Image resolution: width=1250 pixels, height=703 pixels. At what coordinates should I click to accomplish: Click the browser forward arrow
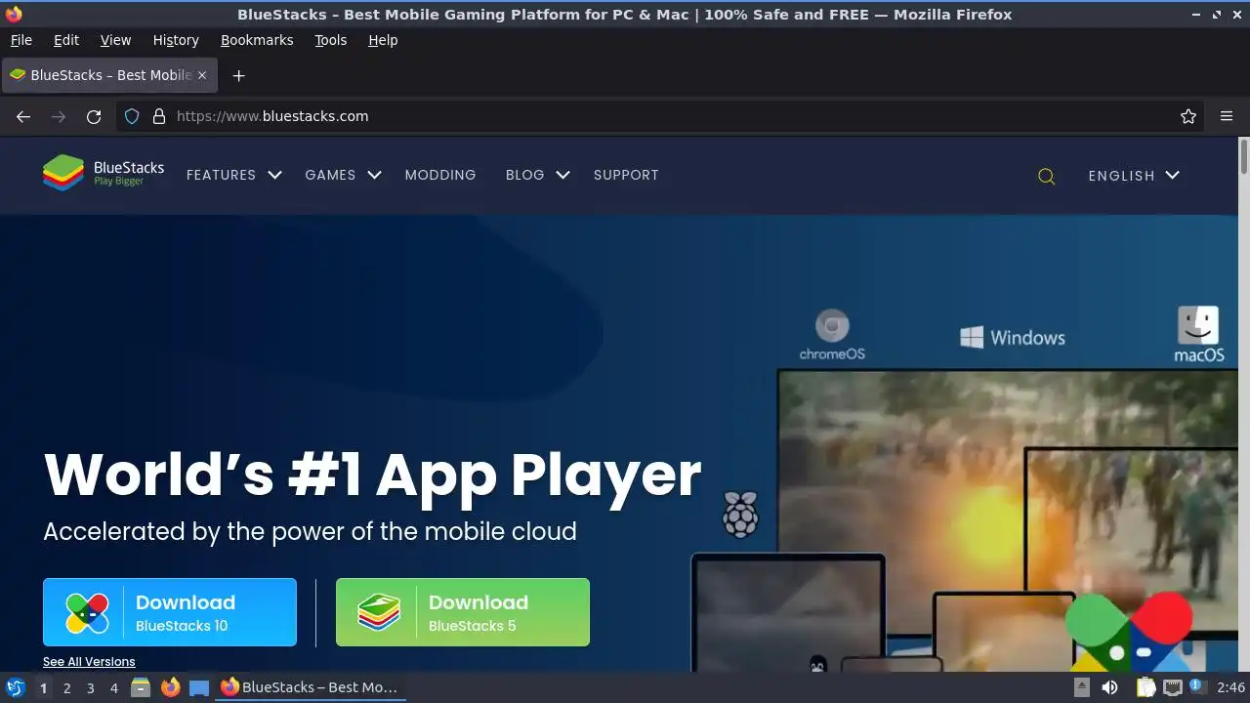59,116
